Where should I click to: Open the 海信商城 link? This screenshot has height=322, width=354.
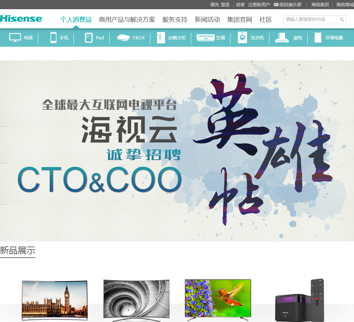tap(345, 4)
